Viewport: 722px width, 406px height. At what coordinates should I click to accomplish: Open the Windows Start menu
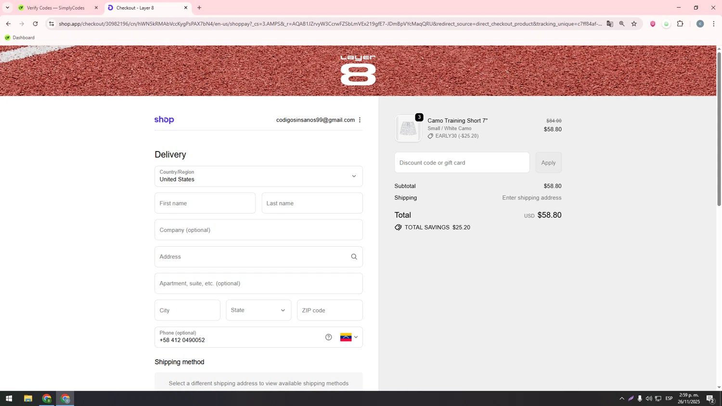tap(9, 399)
